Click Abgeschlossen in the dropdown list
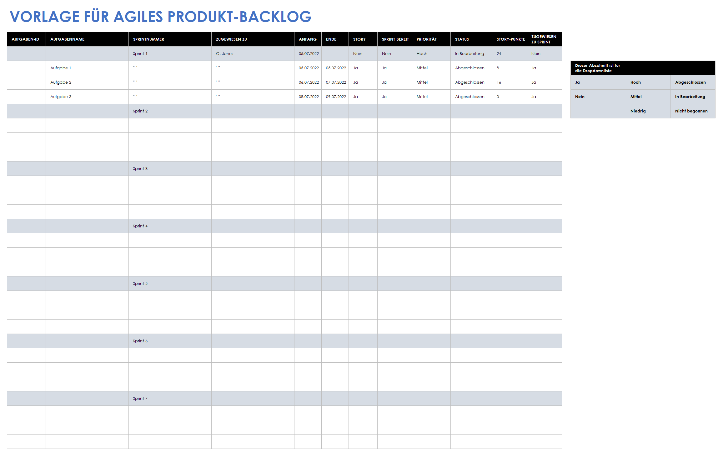This screenshot has width=723, height=457. coord(693,82)
